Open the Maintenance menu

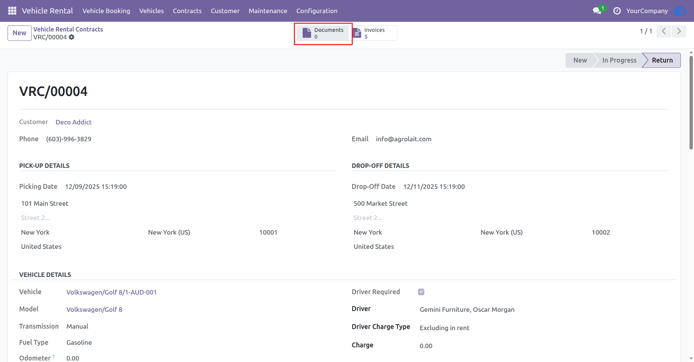268,11
